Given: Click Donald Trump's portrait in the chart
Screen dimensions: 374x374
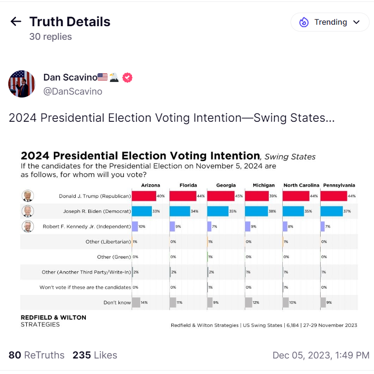Looking at the screenshot, I should tap(28, 196).
